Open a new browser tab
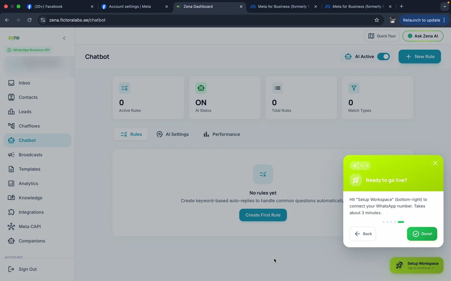This screenshot has height=281, width=451. (402, 6)
